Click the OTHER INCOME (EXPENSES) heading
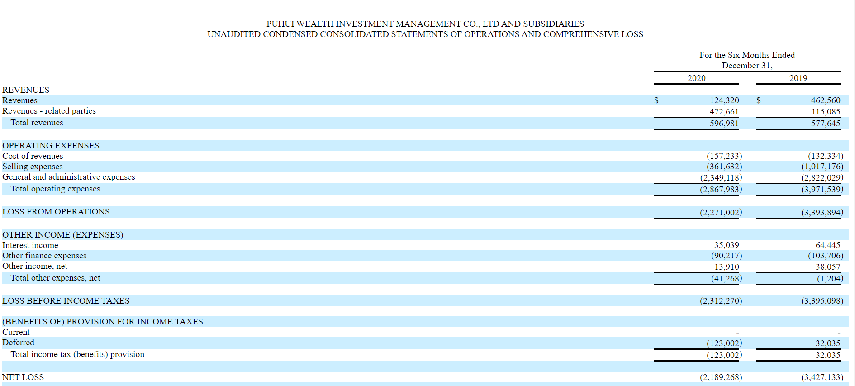 pos(63,234)
